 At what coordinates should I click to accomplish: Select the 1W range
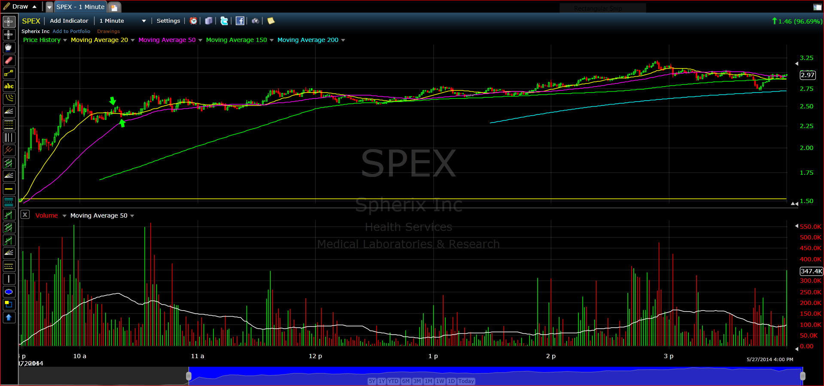[440, 381]
